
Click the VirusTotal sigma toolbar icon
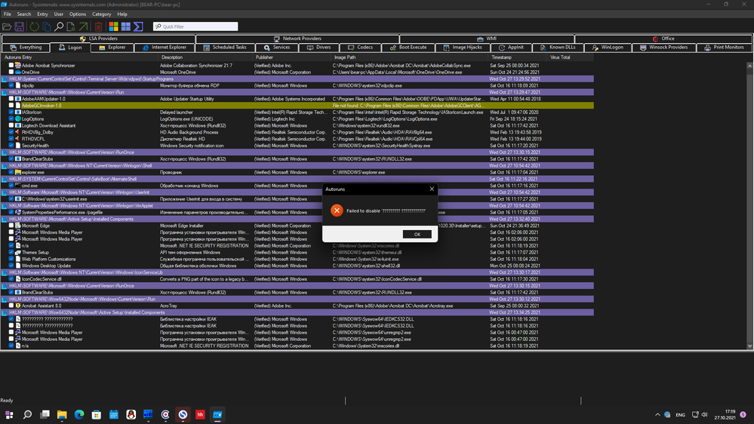click(138, 26)
